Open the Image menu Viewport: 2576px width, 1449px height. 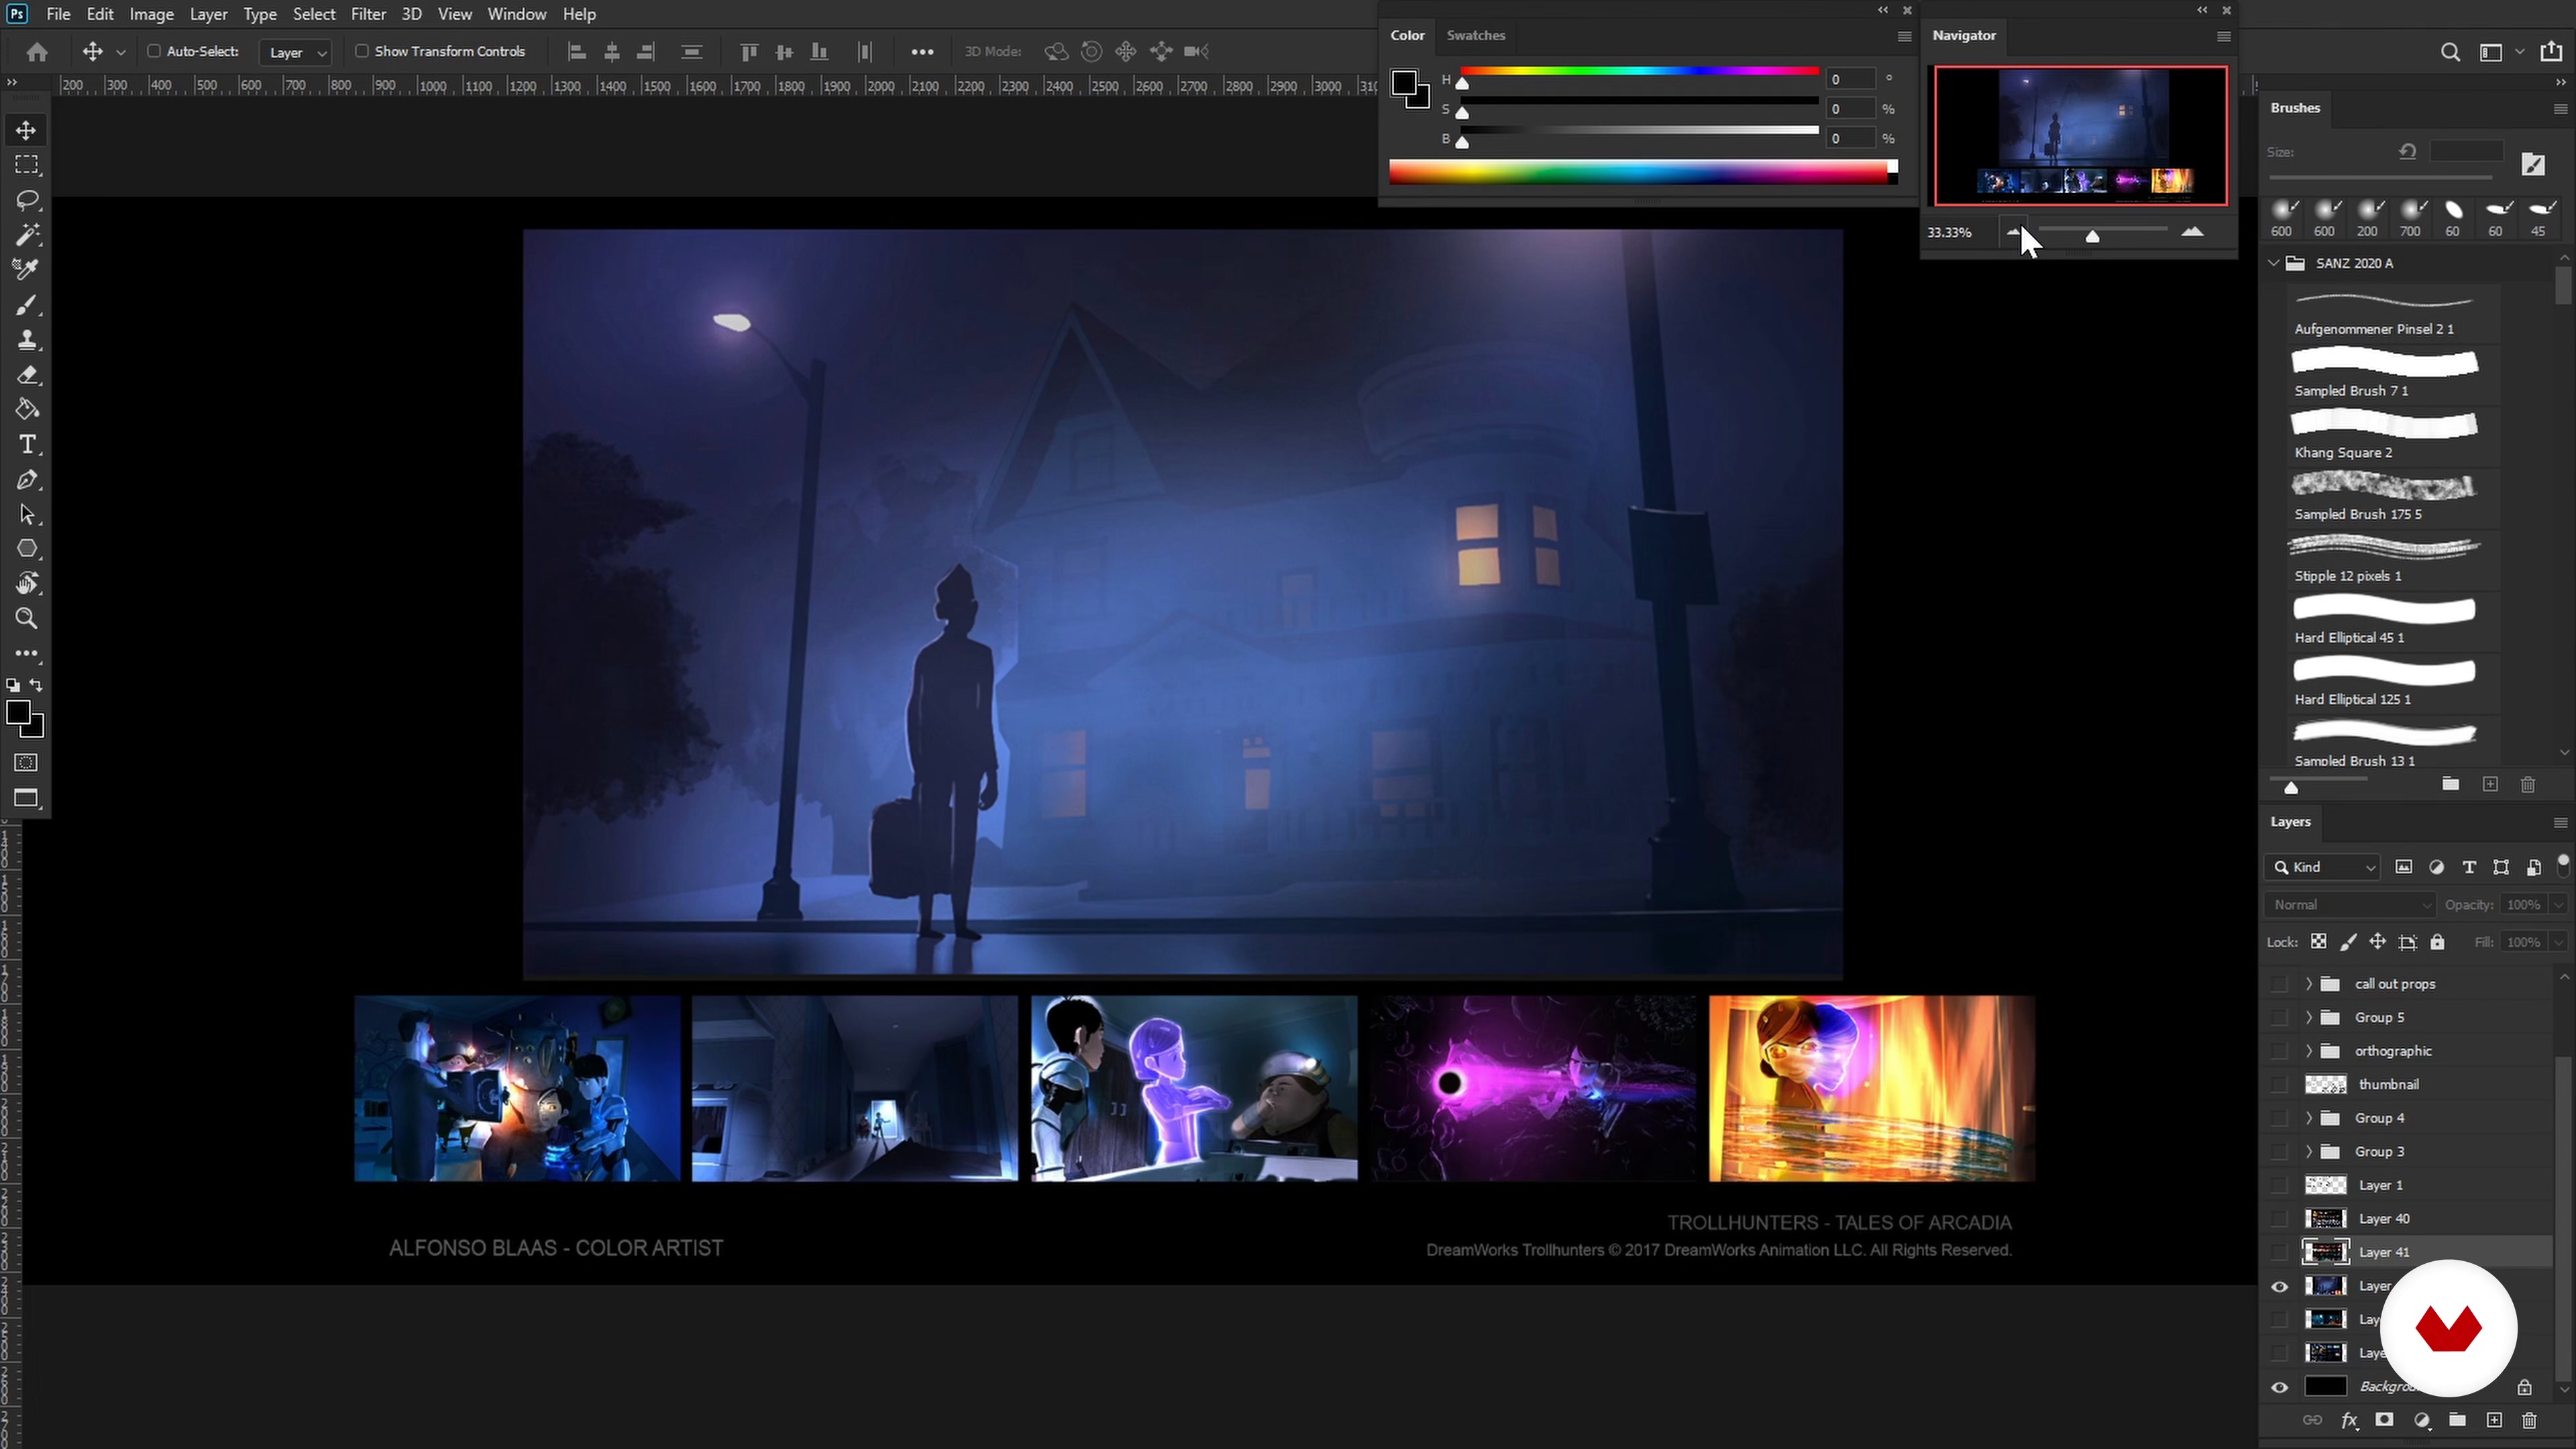[x=151, y=14]
